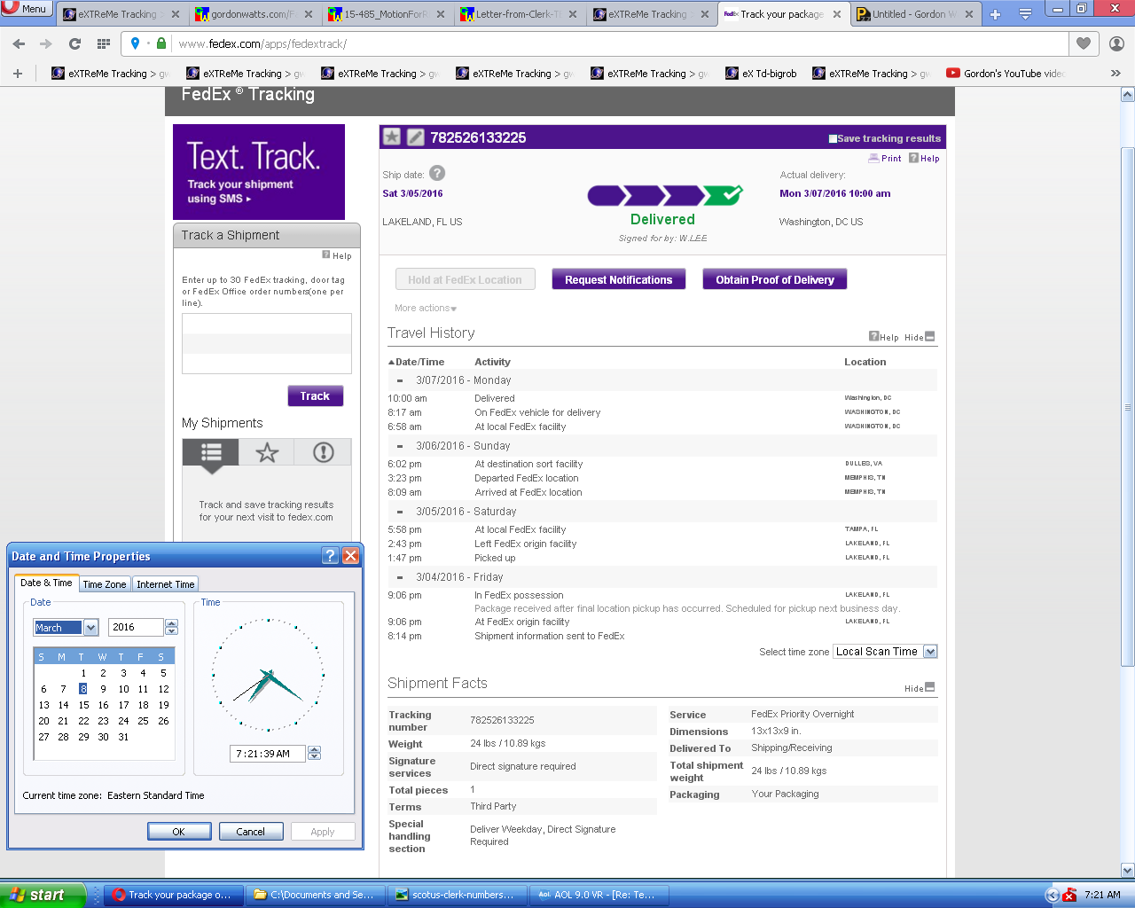The height and width of the screenshot is (908, 1135).
Task: Open C:\Documents and Se... taskbar folder
Action: pos(316,895)
